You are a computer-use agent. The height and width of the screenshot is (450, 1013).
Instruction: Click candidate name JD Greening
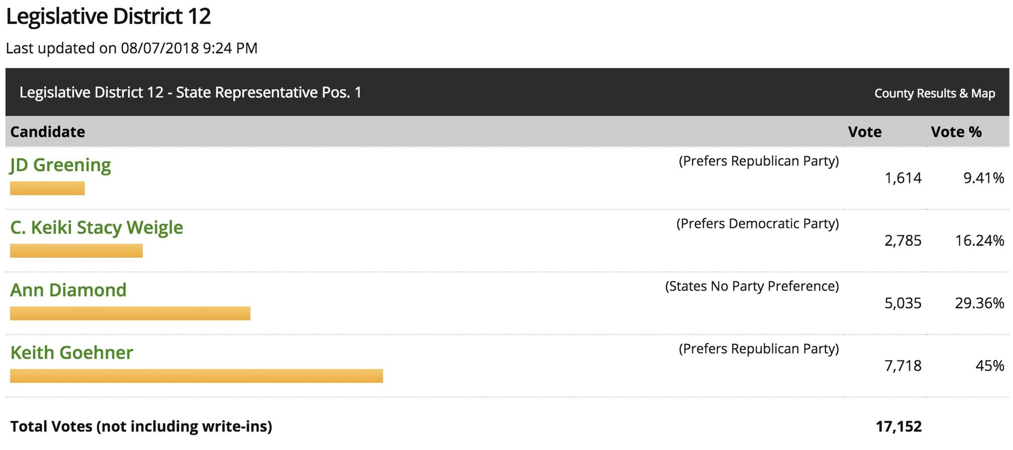tap(60, 165)
